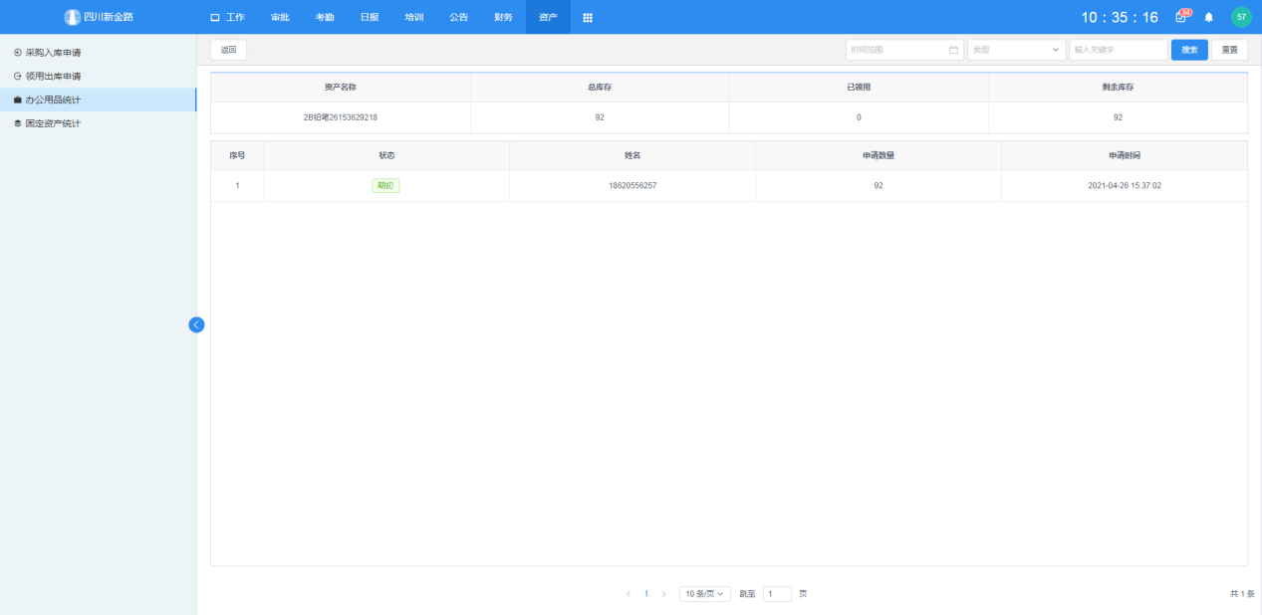Switch to the 审批 top menu
This screenshot has height=615, width=1262.
pyautogui.click(x=280, y=17)
